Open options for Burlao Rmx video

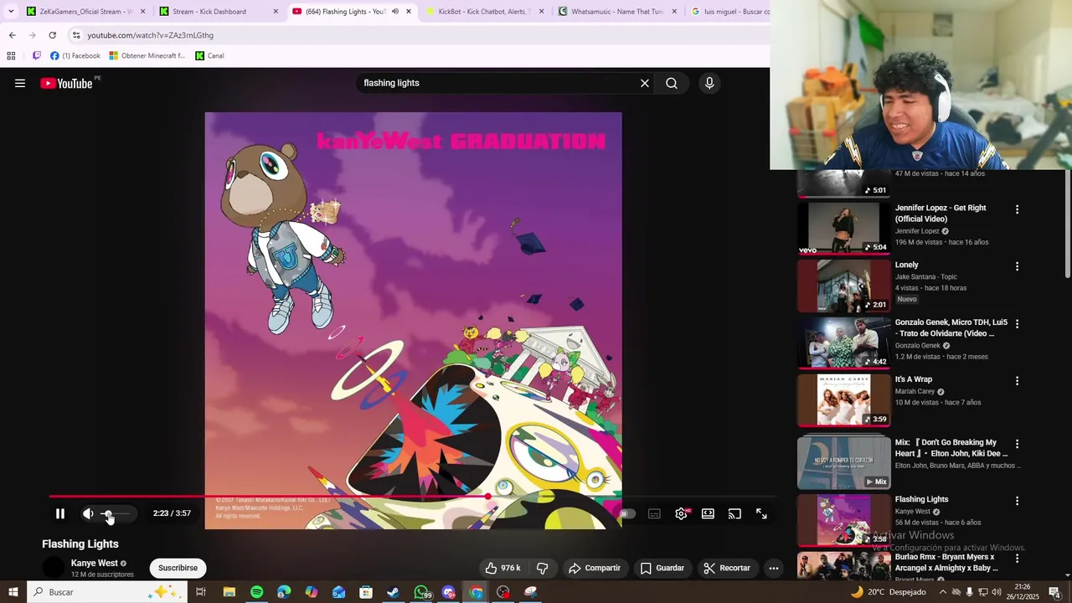[x=1018, y=558]
